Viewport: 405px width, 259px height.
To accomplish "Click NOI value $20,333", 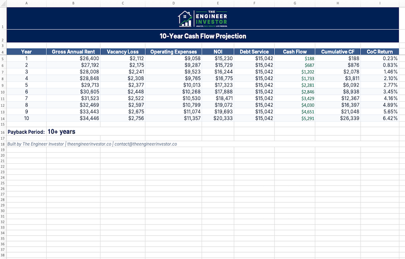I will point(223,118).
